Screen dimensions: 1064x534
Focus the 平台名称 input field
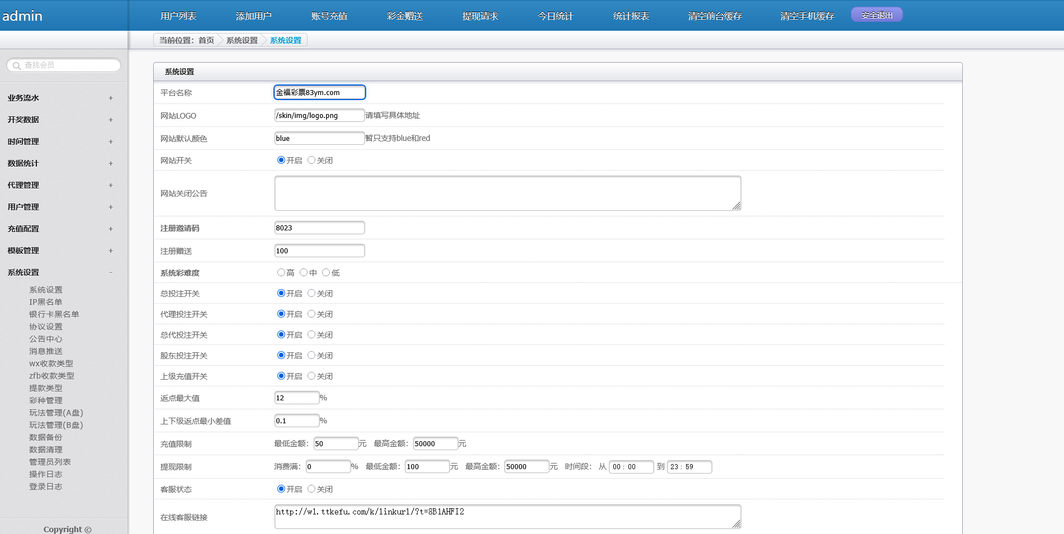click(319, 92)
